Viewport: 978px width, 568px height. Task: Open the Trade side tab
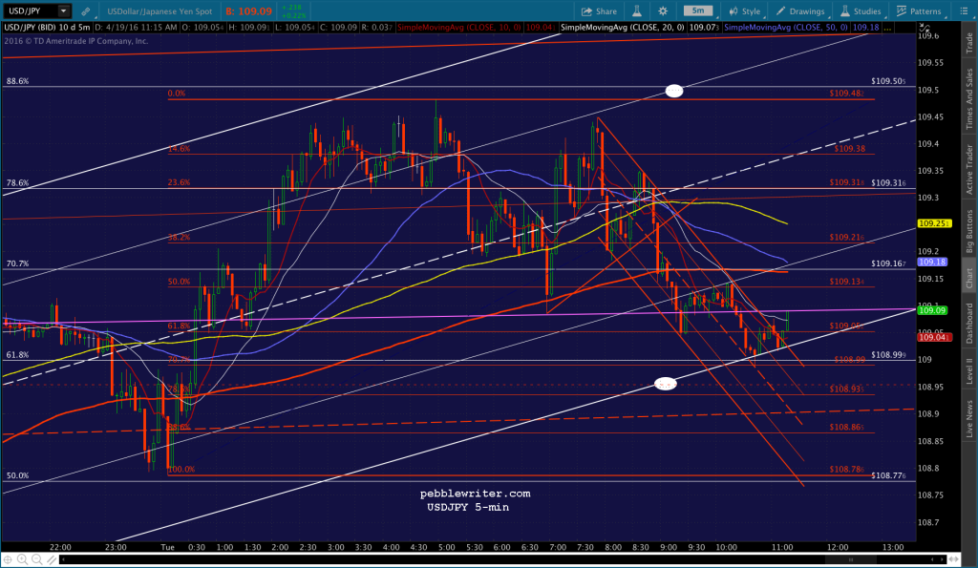point(969,42)
